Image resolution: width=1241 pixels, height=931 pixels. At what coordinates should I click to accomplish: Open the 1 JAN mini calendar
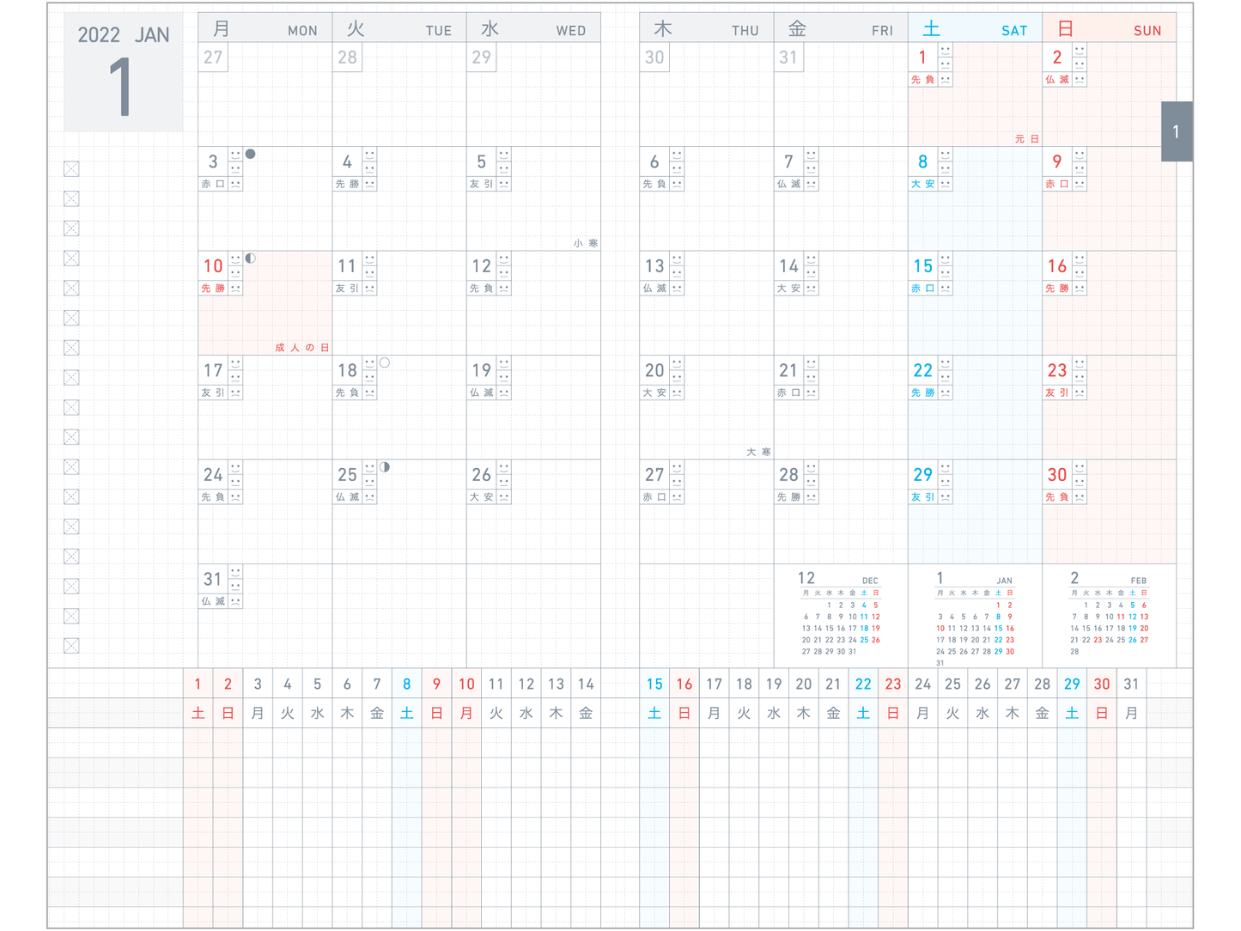[975, 618]
